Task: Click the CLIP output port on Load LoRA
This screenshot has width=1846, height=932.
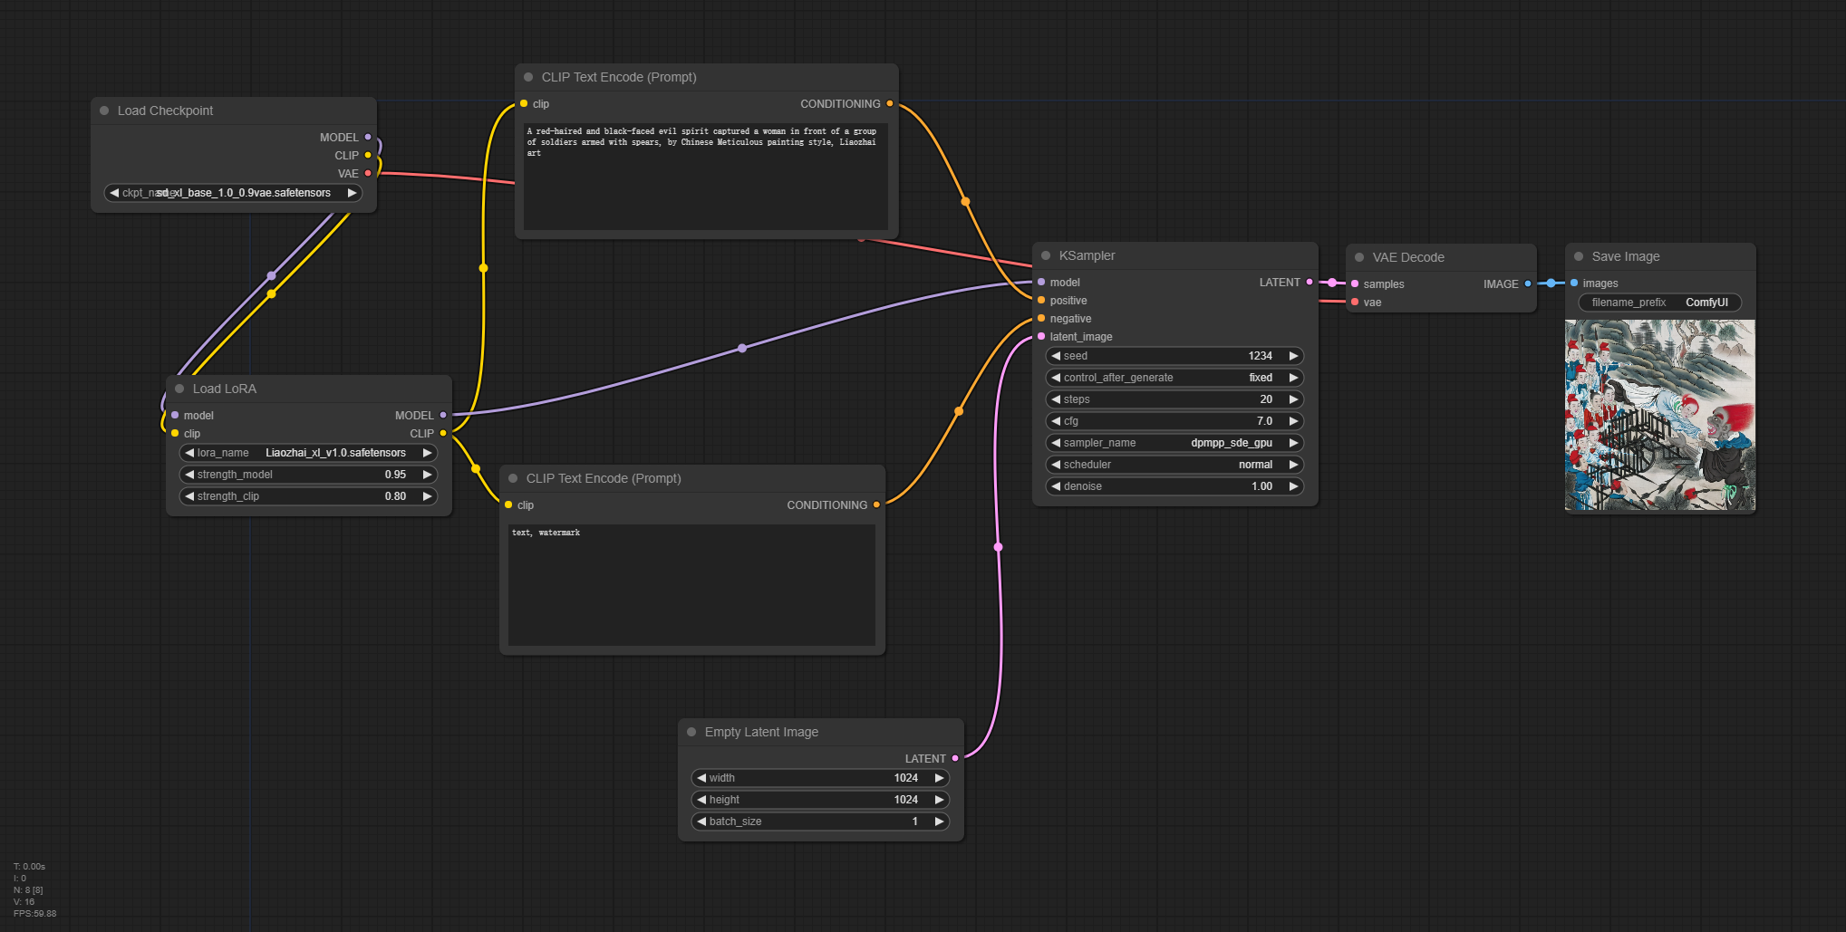Action: click(443, 434)
